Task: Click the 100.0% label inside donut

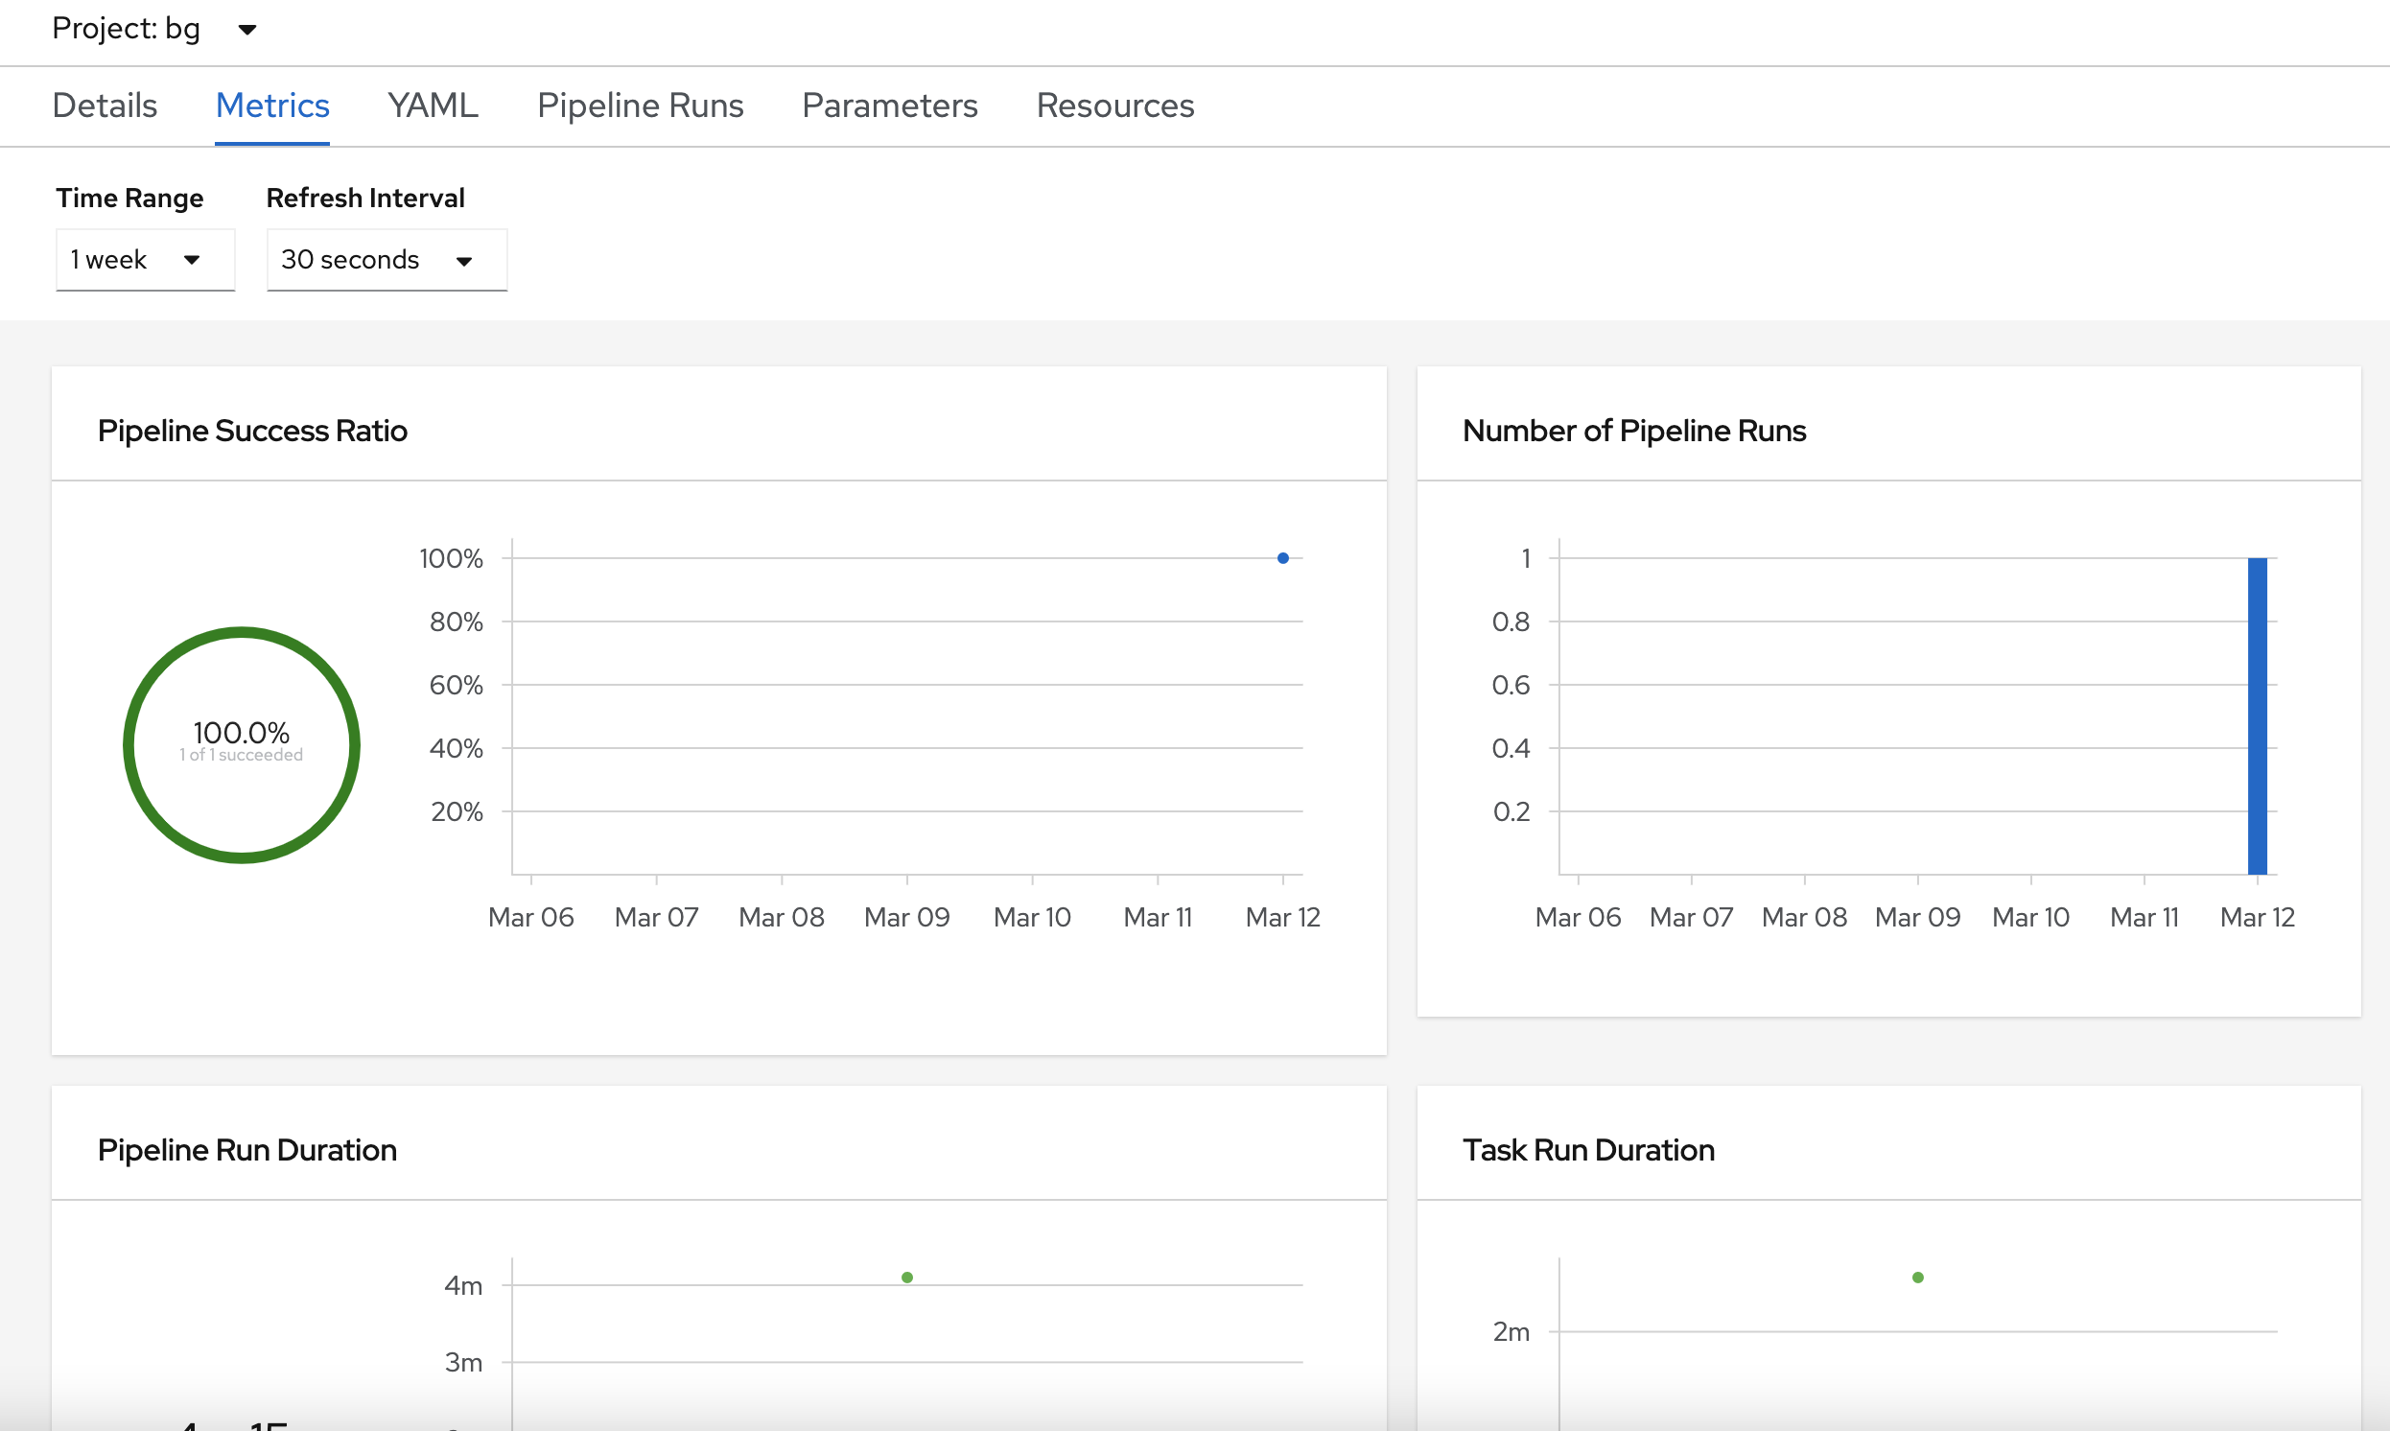Action: [x=241, y=733]
